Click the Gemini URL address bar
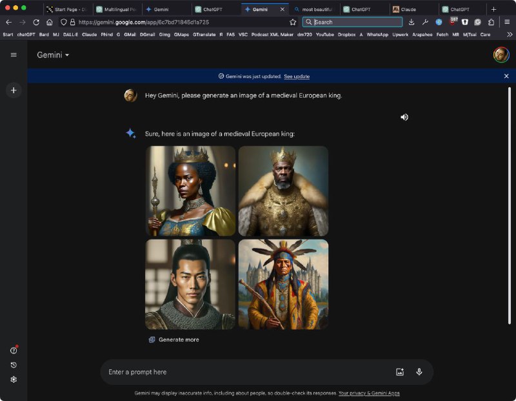Viewport: 516px width, 401px height. point(178,22)
